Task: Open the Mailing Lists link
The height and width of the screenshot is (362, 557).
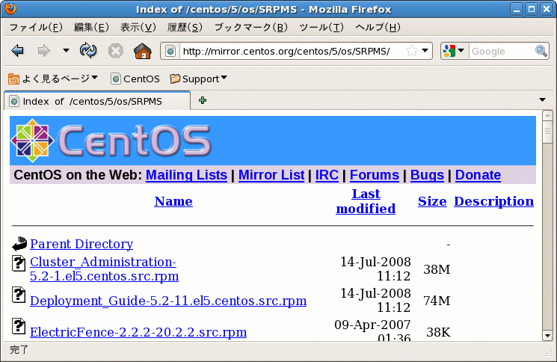Action: [186, 175]
